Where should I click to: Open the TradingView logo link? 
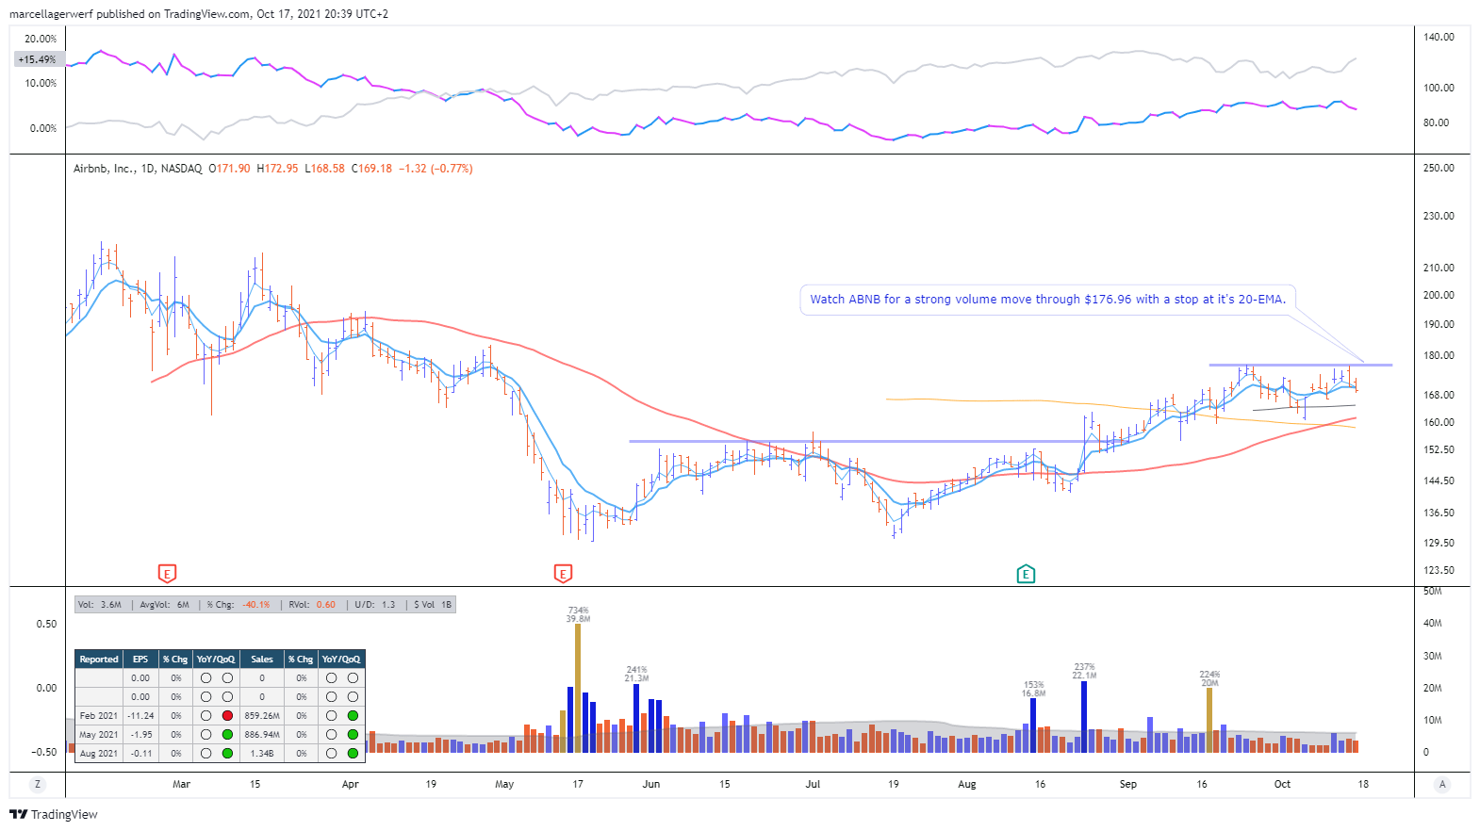pyautogui.click(x=54, y=814)
